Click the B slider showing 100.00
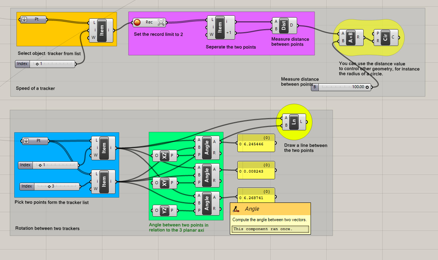 pos(344,87)
